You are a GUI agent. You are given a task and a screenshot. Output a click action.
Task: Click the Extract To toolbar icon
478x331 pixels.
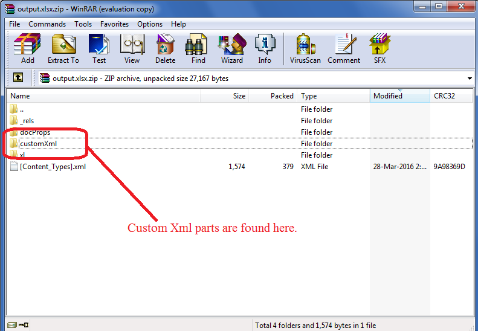click(x=63, y=49)
